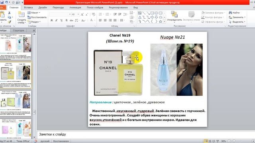Screen dimensions: 255x143
Task: Open the Выделить dropdown
Action: [x=237, y=22]
